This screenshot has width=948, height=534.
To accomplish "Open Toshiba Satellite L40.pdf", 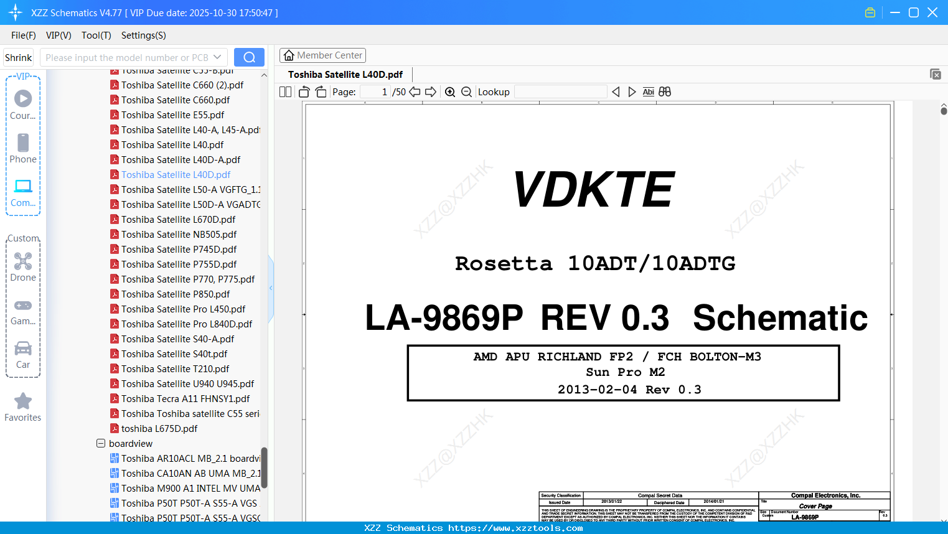I will tap(172, 145).
